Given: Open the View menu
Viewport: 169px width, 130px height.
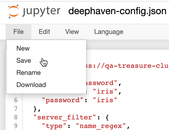Looking at the screenshot, I should (72, 32).
